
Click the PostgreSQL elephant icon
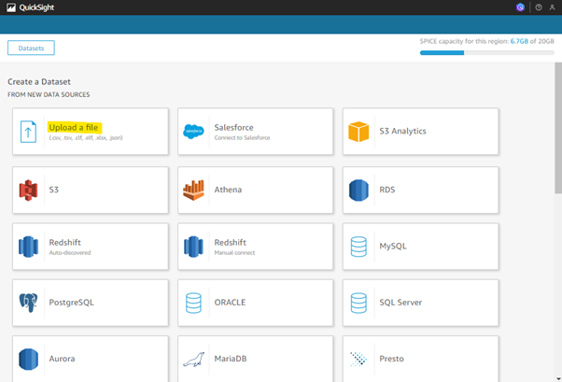pos(28,303)
